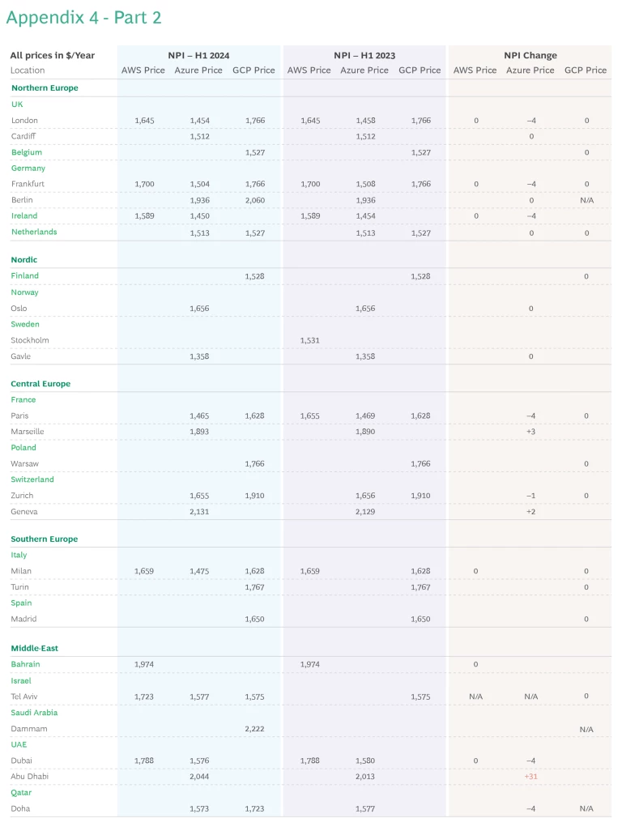Viewport: 622px width, 831px height.
Task: Click the Location column header
Action: click(28, 70)
